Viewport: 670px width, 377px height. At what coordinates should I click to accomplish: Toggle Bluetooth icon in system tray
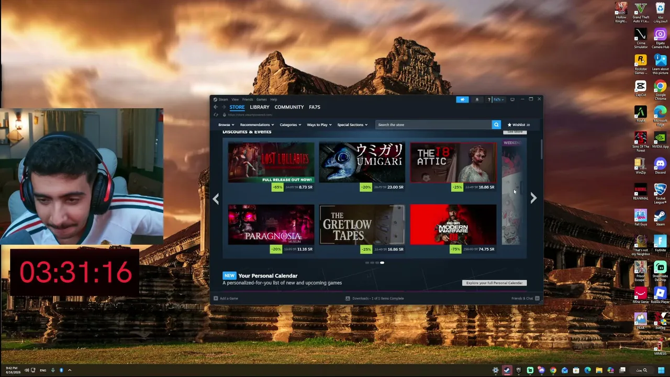pyautogui.click(x=61, y=370)
